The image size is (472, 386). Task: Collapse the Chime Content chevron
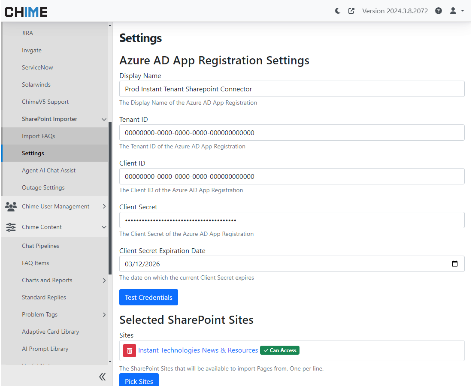(104, 227)
